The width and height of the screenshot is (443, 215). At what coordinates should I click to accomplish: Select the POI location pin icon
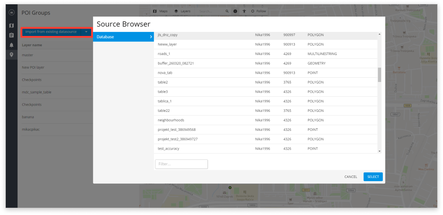click(x=12, y=55)
